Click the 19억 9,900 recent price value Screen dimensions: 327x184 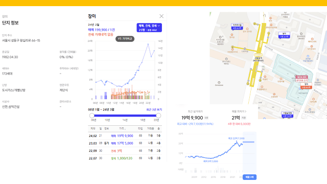click(x=192, y=118)
